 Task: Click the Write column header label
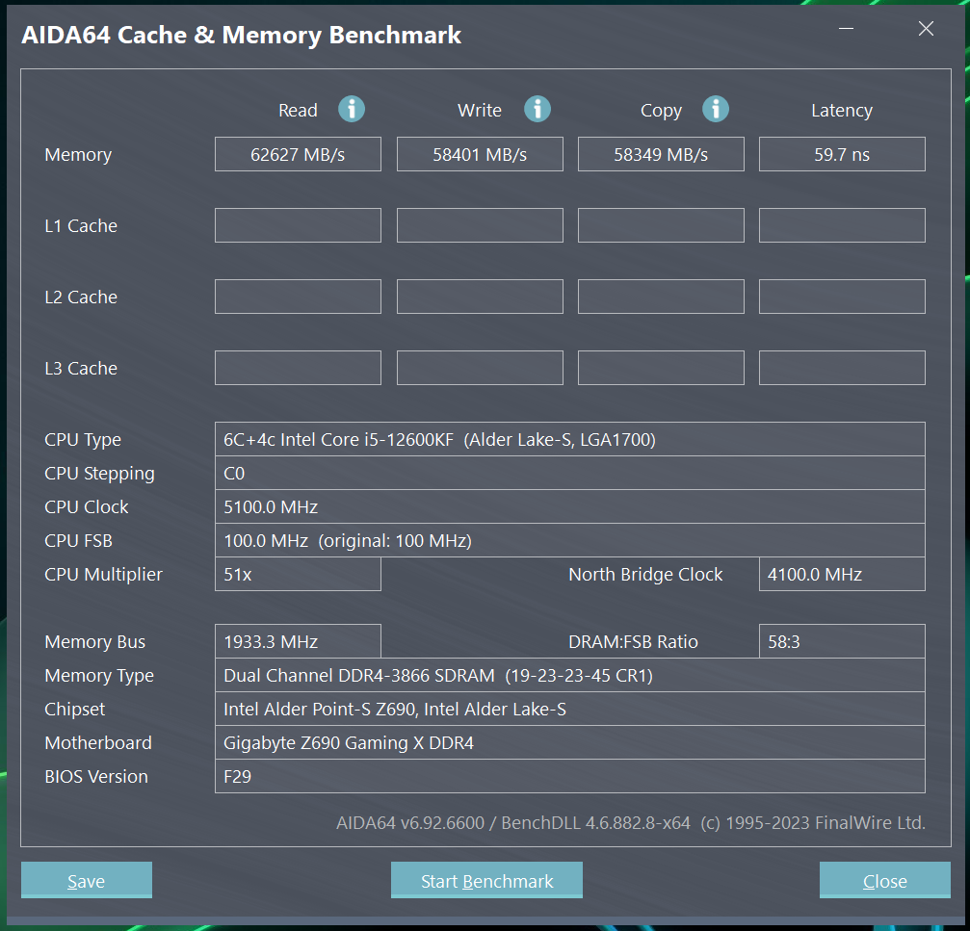[480, 110]
